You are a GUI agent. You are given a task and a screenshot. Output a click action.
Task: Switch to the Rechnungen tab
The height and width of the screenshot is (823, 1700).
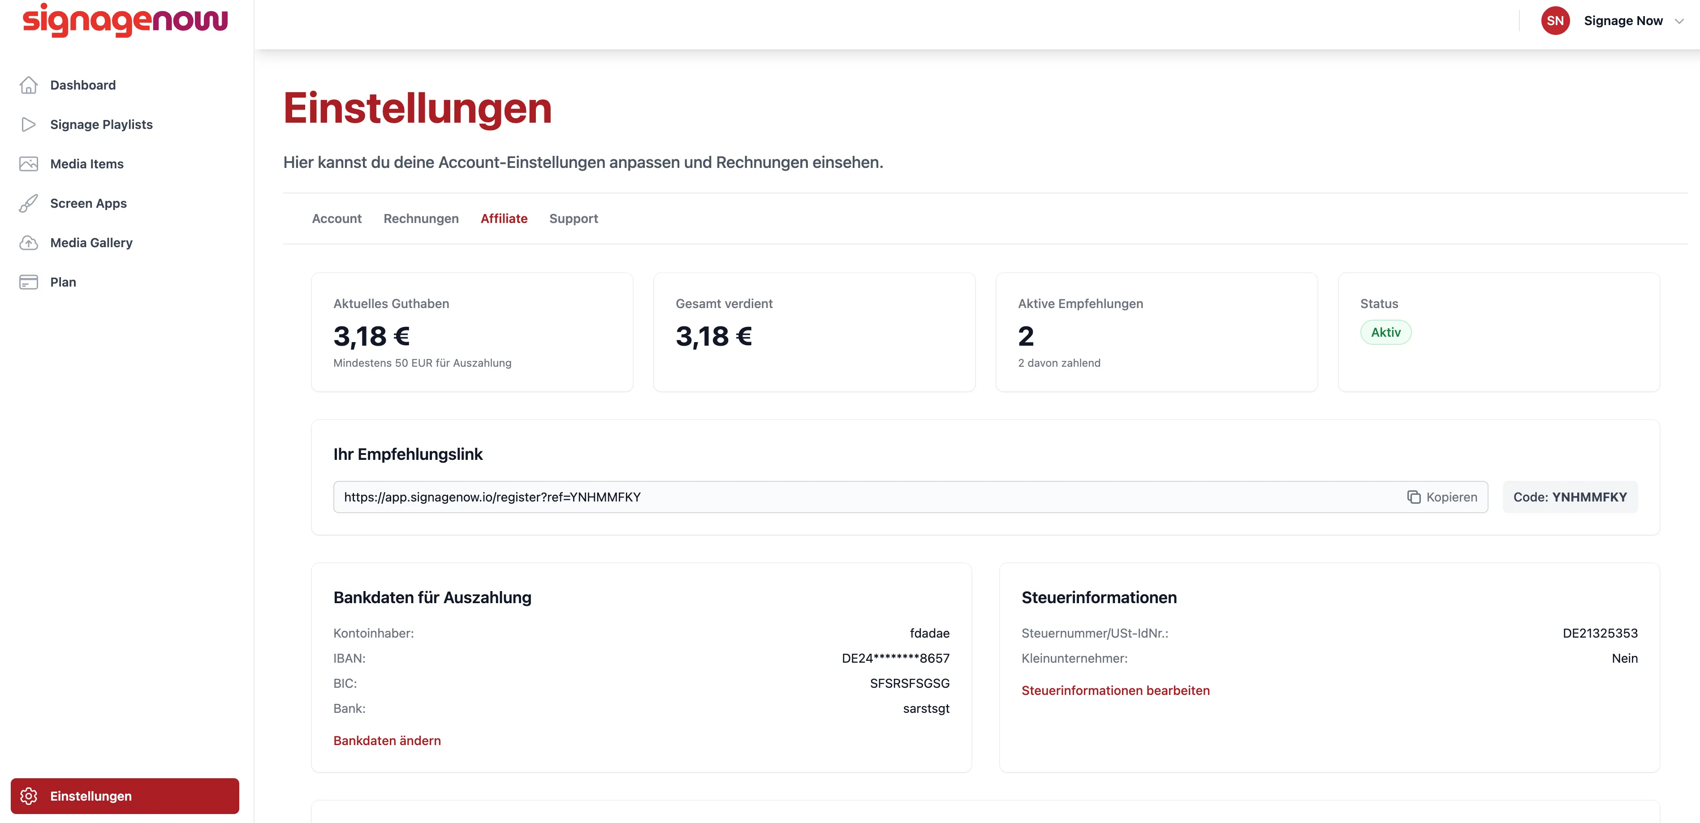(x=421, y=218)
